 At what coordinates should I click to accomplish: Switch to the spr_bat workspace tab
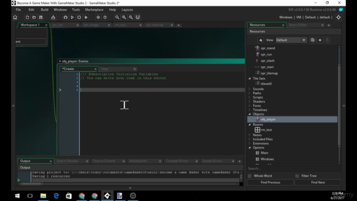pyautogui.click(x=62, y=25)
